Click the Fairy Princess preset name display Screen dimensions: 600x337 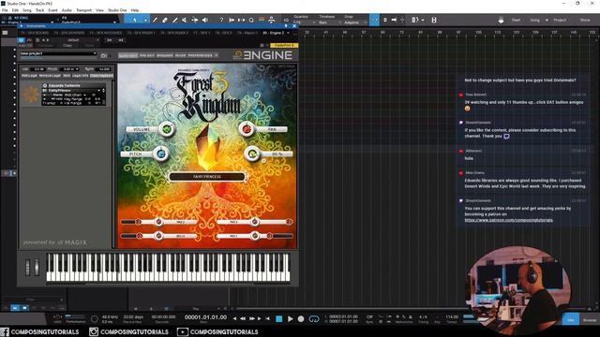click(207, 177)
